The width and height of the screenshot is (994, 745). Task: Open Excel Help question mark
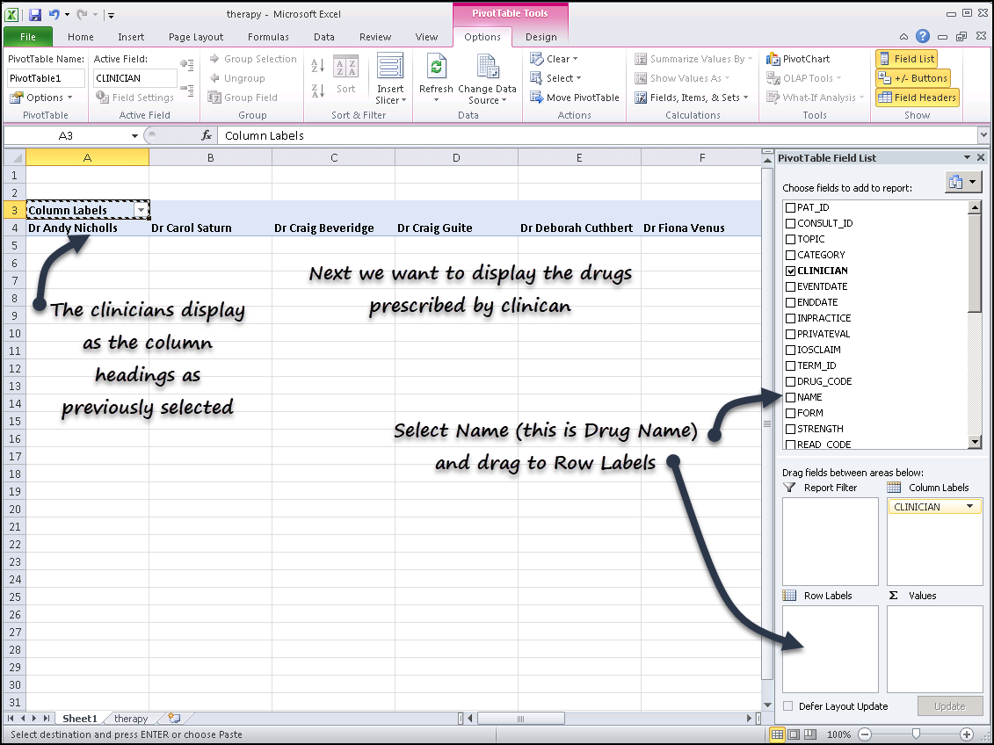point(923,36)
